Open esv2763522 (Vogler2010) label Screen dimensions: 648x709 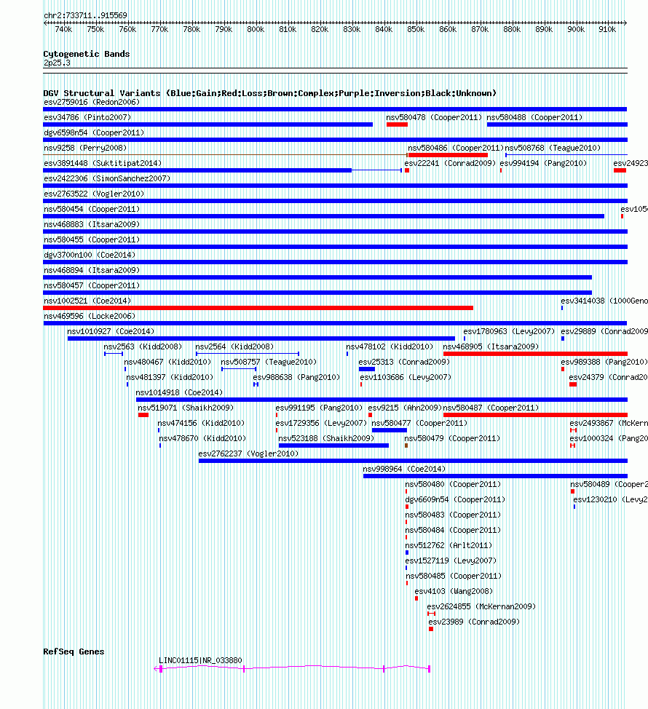(x=94, y=194)
